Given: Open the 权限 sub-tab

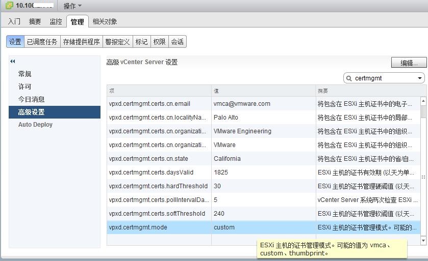Looking at the screenshot, I should coord(159,42).
